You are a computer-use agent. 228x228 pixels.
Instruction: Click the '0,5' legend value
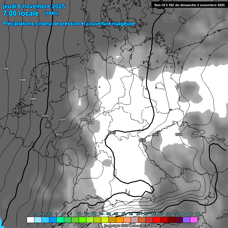(x=50, y=214)
